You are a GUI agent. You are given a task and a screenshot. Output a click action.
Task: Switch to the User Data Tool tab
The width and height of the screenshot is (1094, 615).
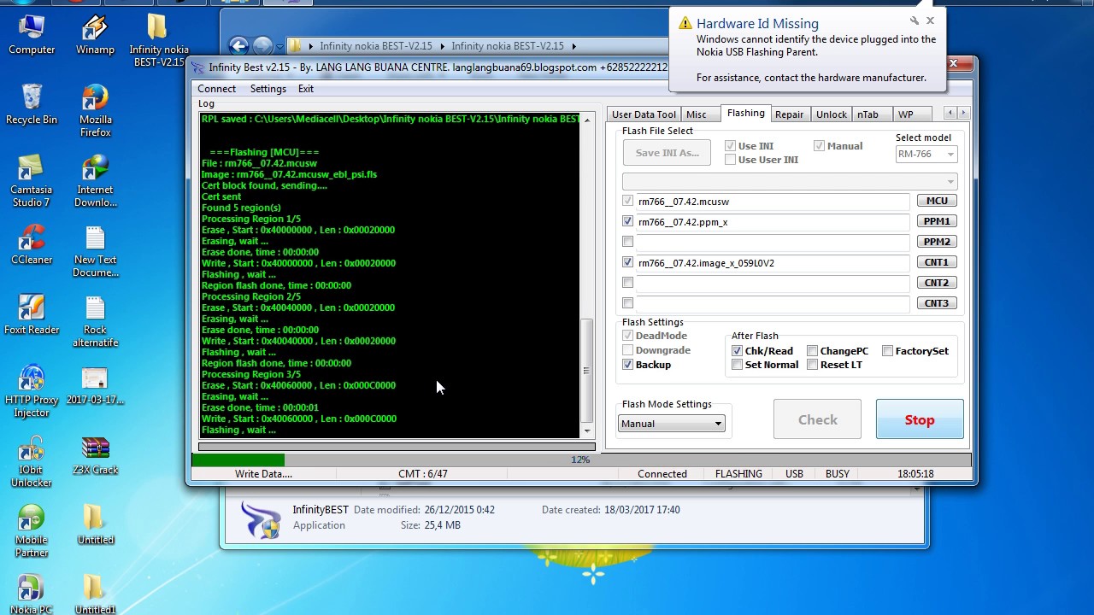[x=644, y=114]
